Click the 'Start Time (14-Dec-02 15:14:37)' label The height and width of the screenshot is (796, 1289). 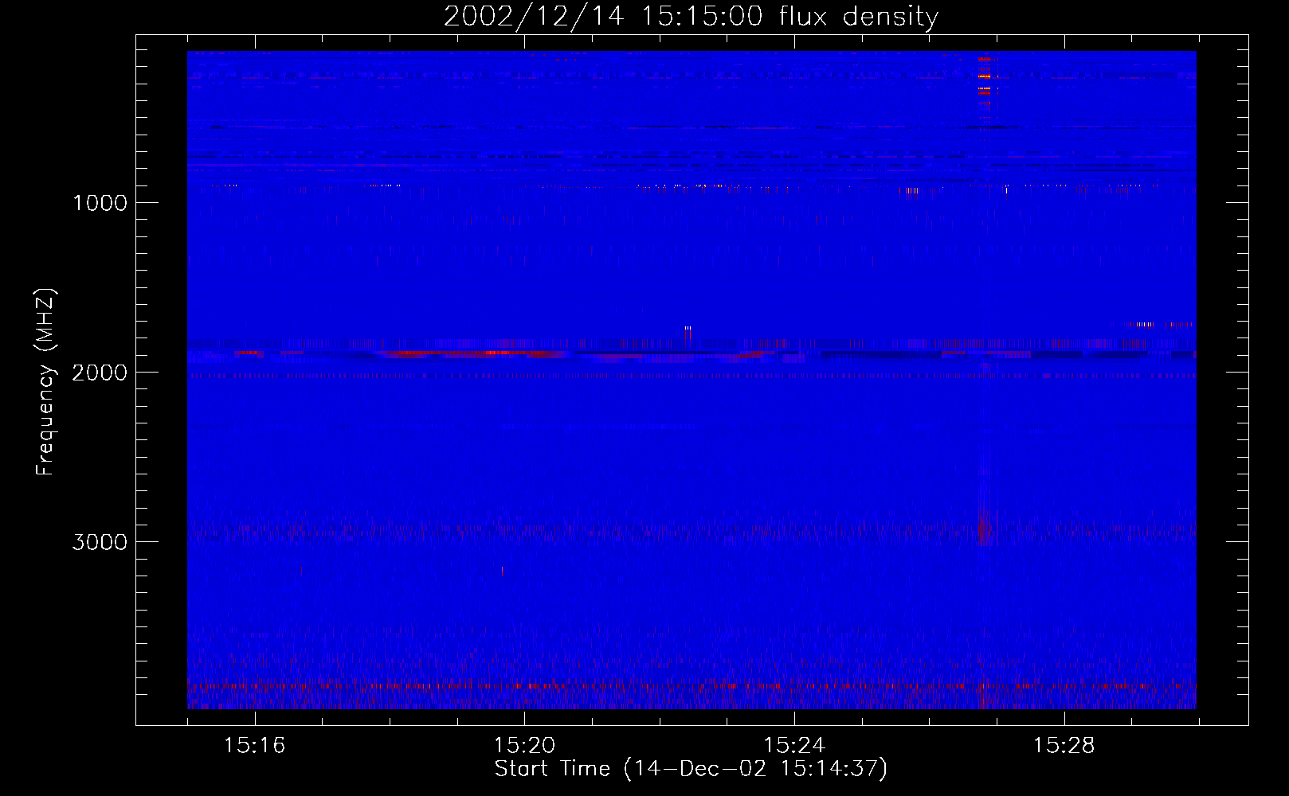tap(691, 769)
